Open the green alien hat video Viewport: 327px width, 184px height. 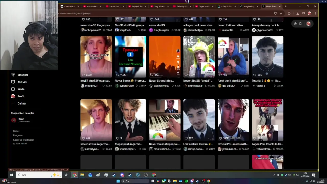[x=199, y=57]
